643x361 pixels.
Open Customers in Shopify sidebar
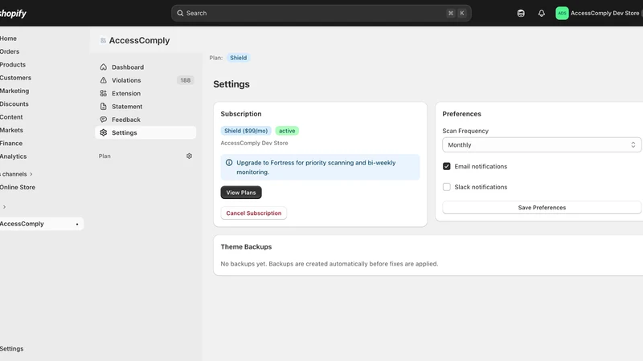(x=15, y=78)
